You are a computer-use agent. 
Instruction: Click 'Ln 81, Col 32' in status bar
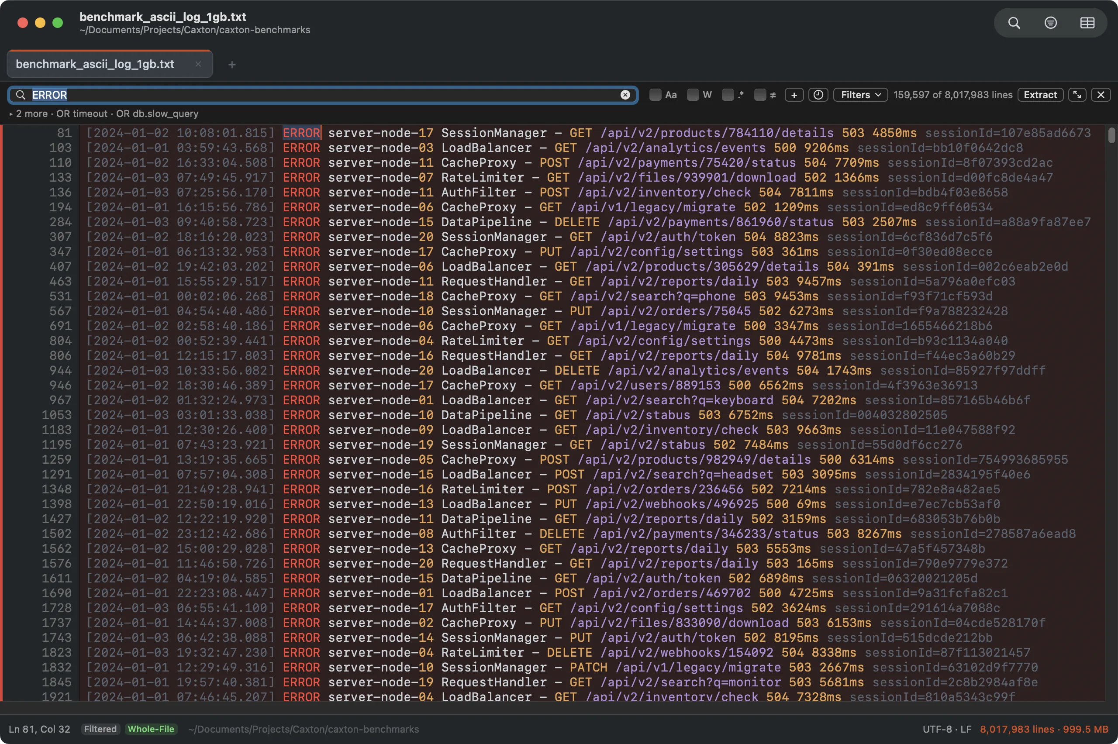pos(39,729)
